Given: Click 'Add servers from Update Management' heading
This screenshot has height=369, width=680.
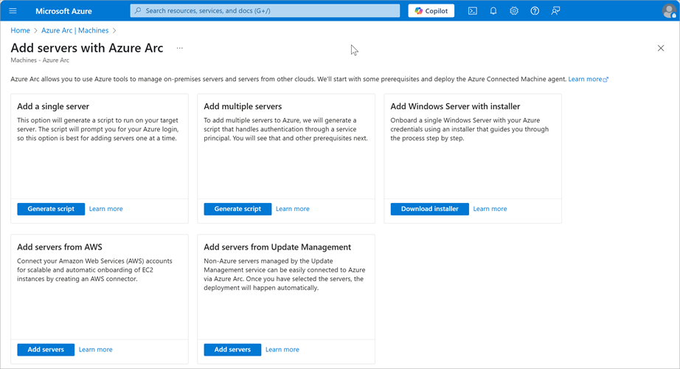Looking at the screenshot, I should 277,247.
